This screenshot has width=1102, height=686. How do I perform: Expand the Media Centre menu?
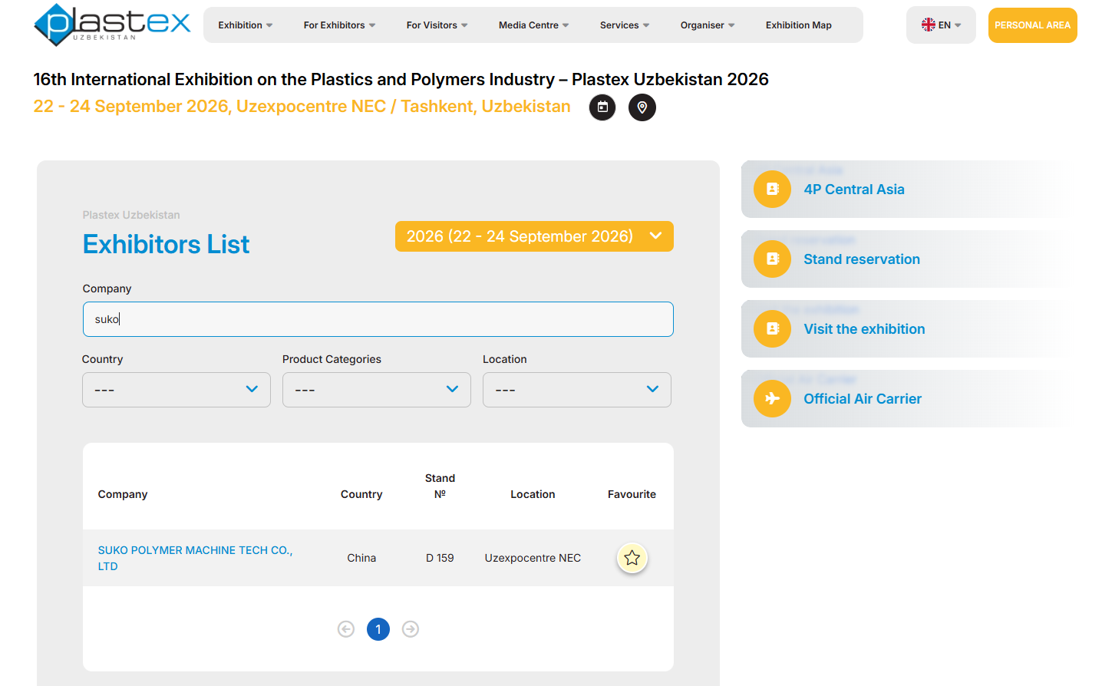coord(533,25)
